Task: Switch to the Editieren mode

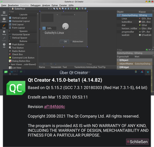Action: pos(4,20)
